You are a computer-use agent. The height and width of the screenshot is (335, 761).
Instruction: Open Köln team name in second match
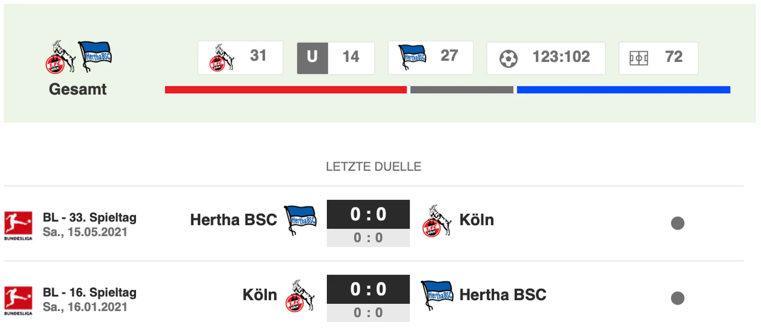(260, 295)
